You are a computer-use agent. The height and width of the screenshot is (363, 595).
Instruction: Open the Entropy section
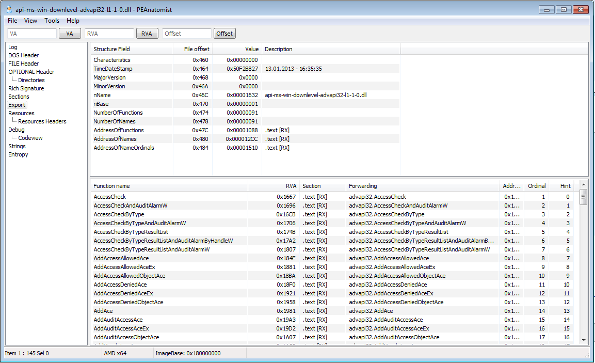coord(18,154)
